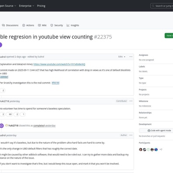Open the Security tab
Viewport: 173px width, 173px height.
(57, 25)
